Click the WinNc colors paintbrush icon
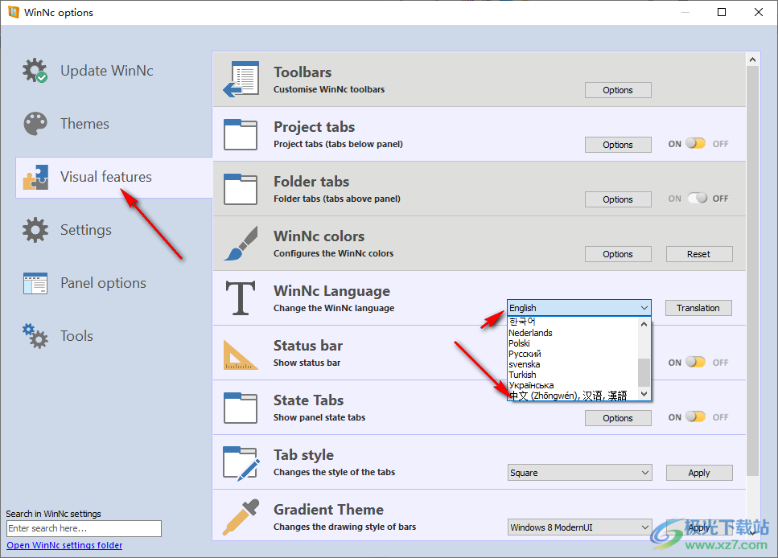The image size is (778, 558). tap(241, 243)
